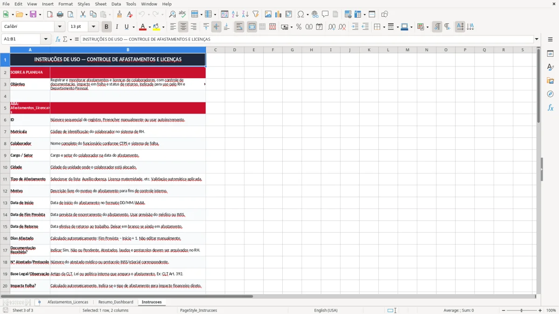The image size is (559, 314).
Task: Open the Format menu
Action: tap(65, 4)
